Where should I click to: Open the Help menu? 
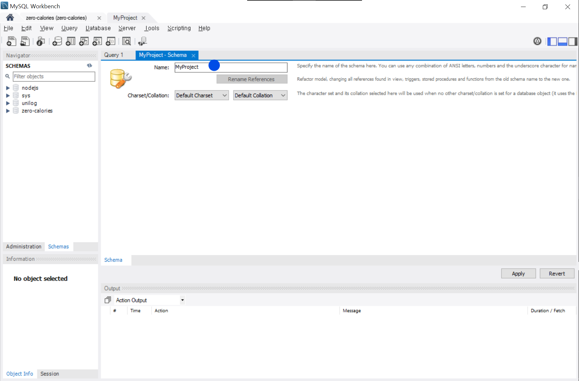204,28
